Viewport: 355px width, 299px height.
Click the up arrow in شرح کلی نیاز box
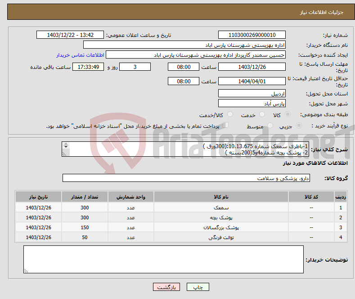66,144
